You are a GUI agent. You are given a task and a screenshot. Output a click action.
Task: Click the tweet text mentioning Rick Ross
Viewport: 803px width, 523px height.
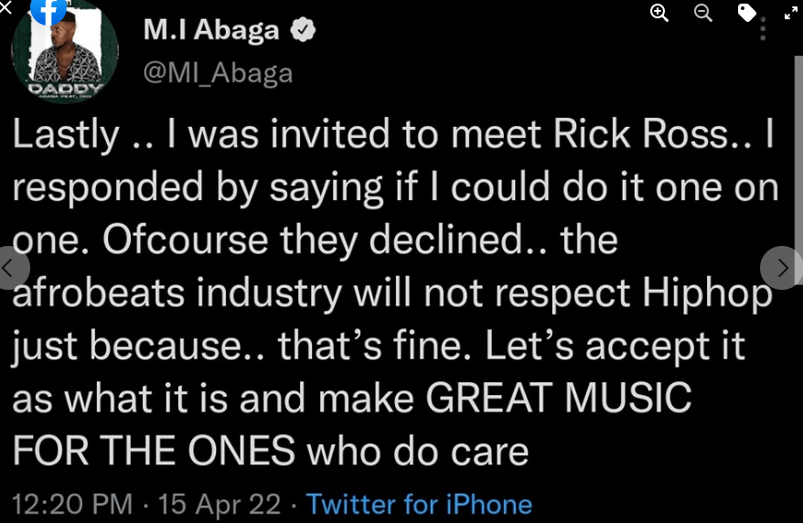[x=393, y=134]
